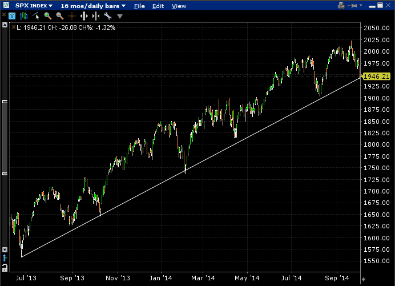The image size is (395, 286).
Task: Click the vertical scale slider handle
Action: point(5,138)
